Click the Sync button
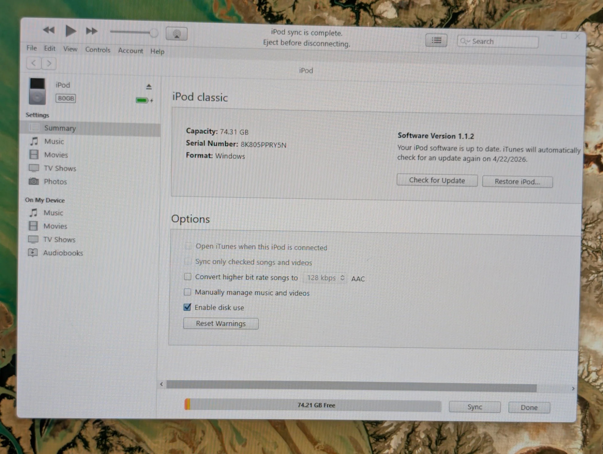The image size is (603, 454). coord(475,407)
